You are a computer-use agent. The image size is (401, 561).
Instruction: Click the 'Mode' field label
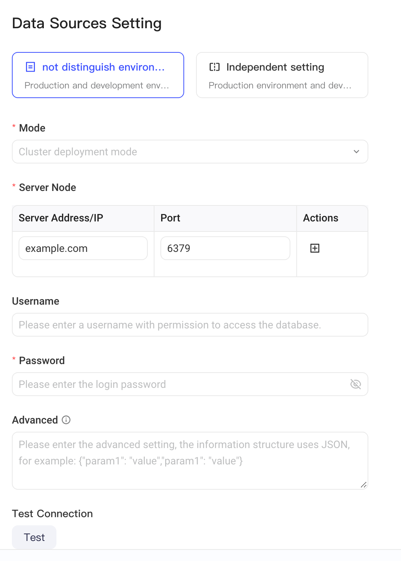[x=32, y=128]
